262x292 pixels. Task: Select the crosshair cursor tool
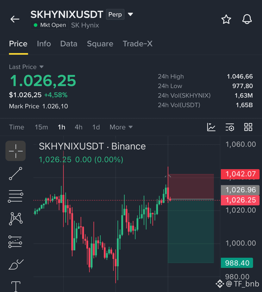pos(16,151)
